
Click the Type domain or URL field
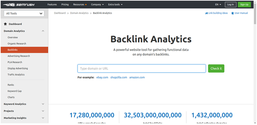click(x=142, y=68)
